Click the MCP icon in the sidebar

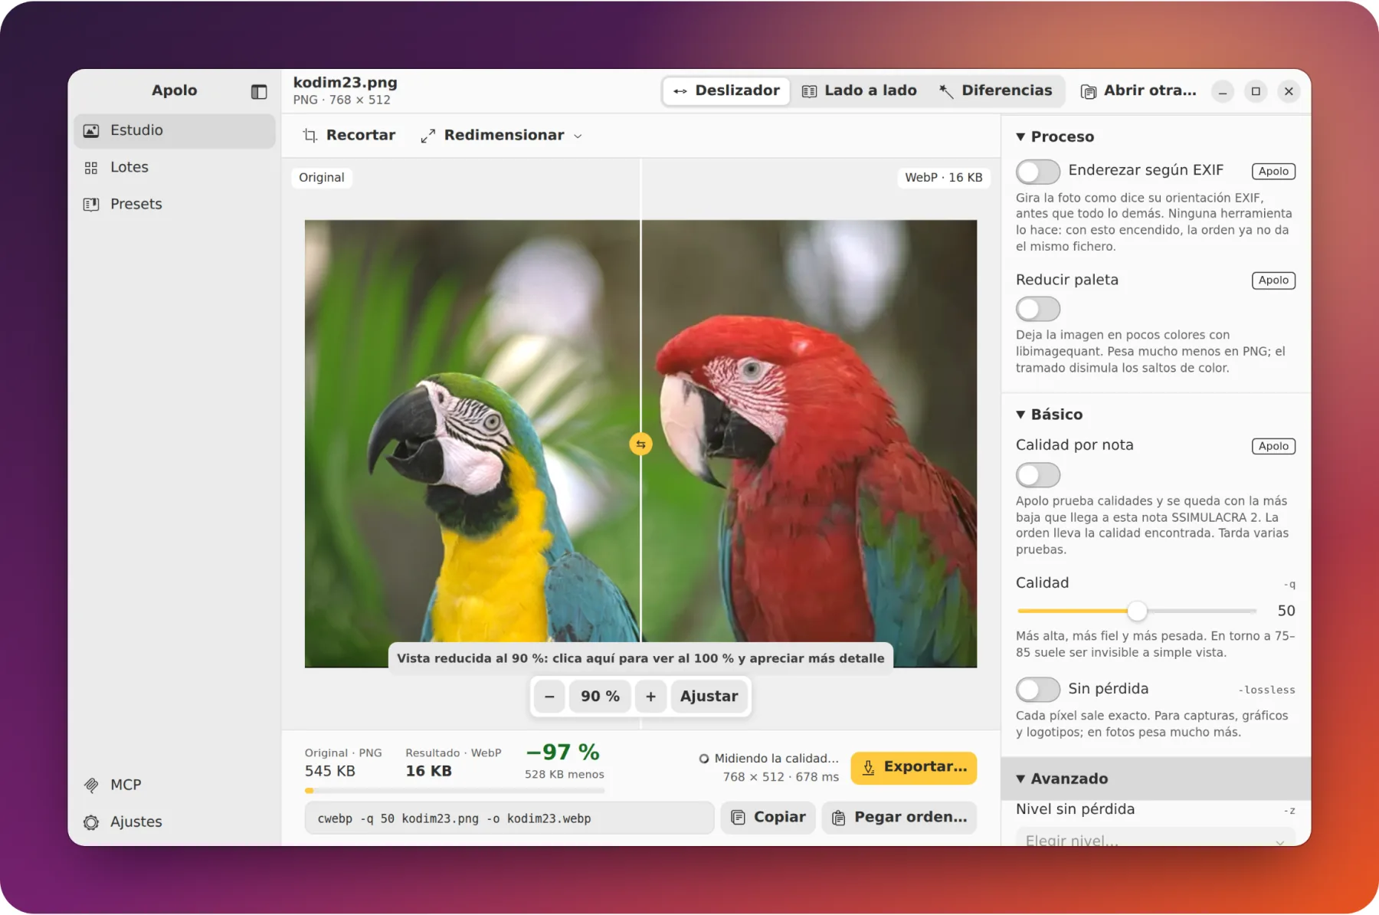pyautogui.click(x=91, y=785)
